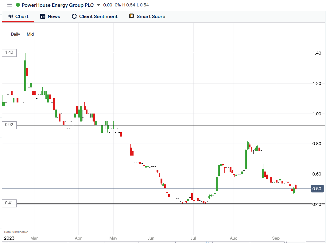Click the Jul date axis label
The height and width of the screenshot is (243, 326).
(x=193, y=238)
